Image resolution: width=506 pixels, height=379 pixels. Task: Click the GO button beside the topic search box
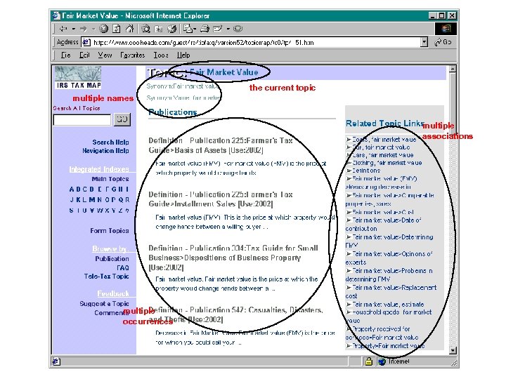122,119
